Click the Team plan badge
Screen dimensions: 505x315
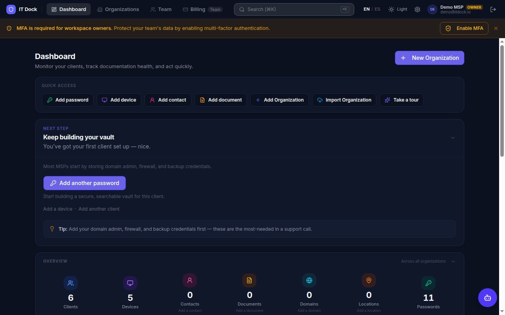215,9
